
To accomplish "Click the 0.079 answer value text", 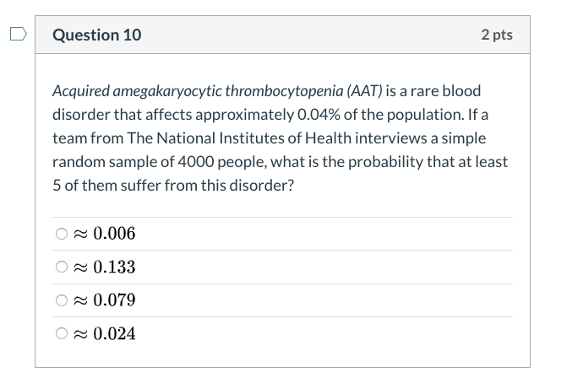I will 114,300.
